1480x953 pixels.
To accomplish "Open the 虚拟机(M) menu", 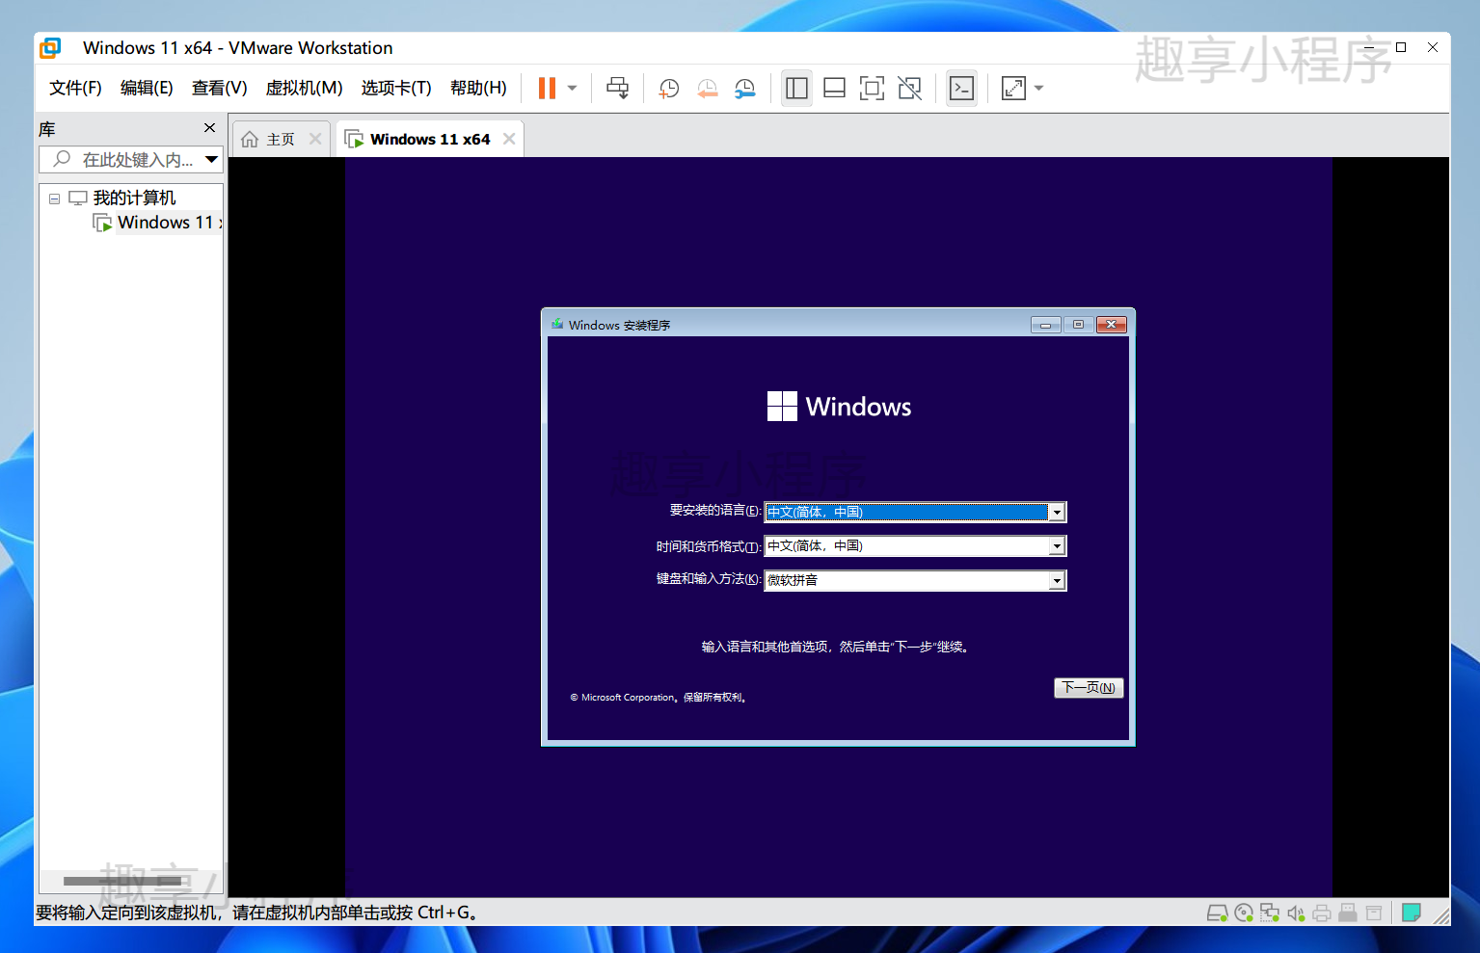I will 304,88.
